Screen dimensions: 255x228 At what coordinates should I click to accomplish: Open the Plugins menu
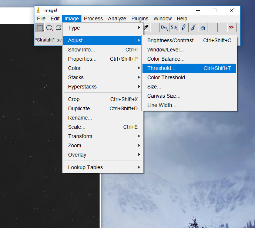point(140,19)
